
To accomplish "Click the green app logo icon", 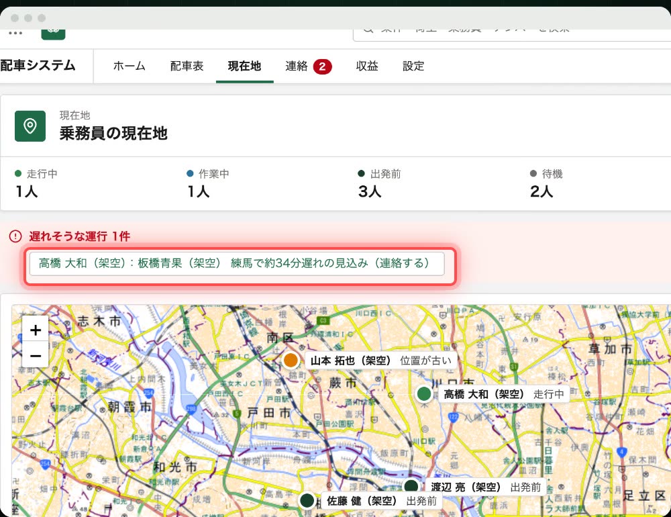I will (53, 34).
